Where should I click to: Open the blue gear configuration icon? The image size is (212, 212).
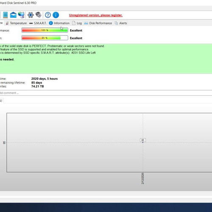[31, 15]
